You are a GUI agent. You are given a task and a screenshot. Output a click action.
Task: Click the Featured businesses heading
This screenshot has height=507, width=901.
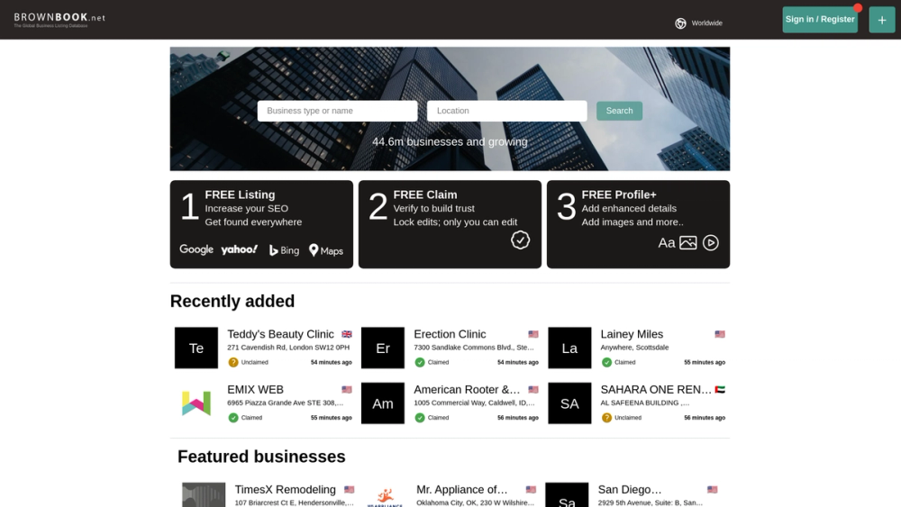click(261, 457)
